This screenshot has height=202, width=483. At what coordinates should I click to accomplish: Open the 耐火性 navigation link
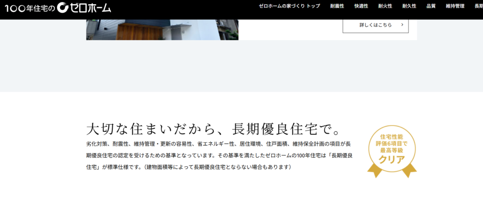(385, 6)
